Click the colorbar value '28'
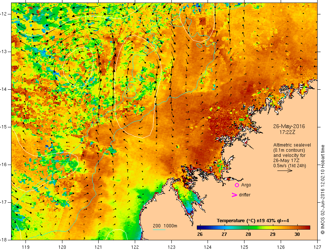This screenshot has height=251, width=325. point(248,234)
